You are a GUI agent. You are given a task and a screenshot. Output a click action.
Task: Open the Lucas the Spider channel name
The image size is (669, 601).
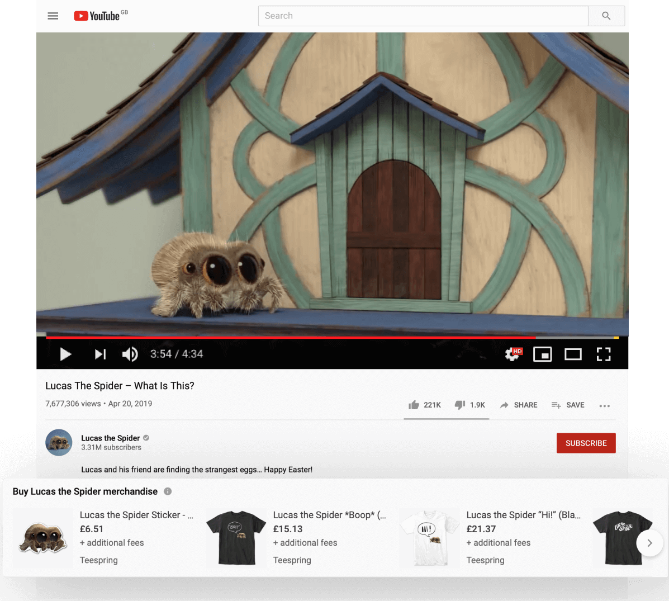tap(110, 438)
